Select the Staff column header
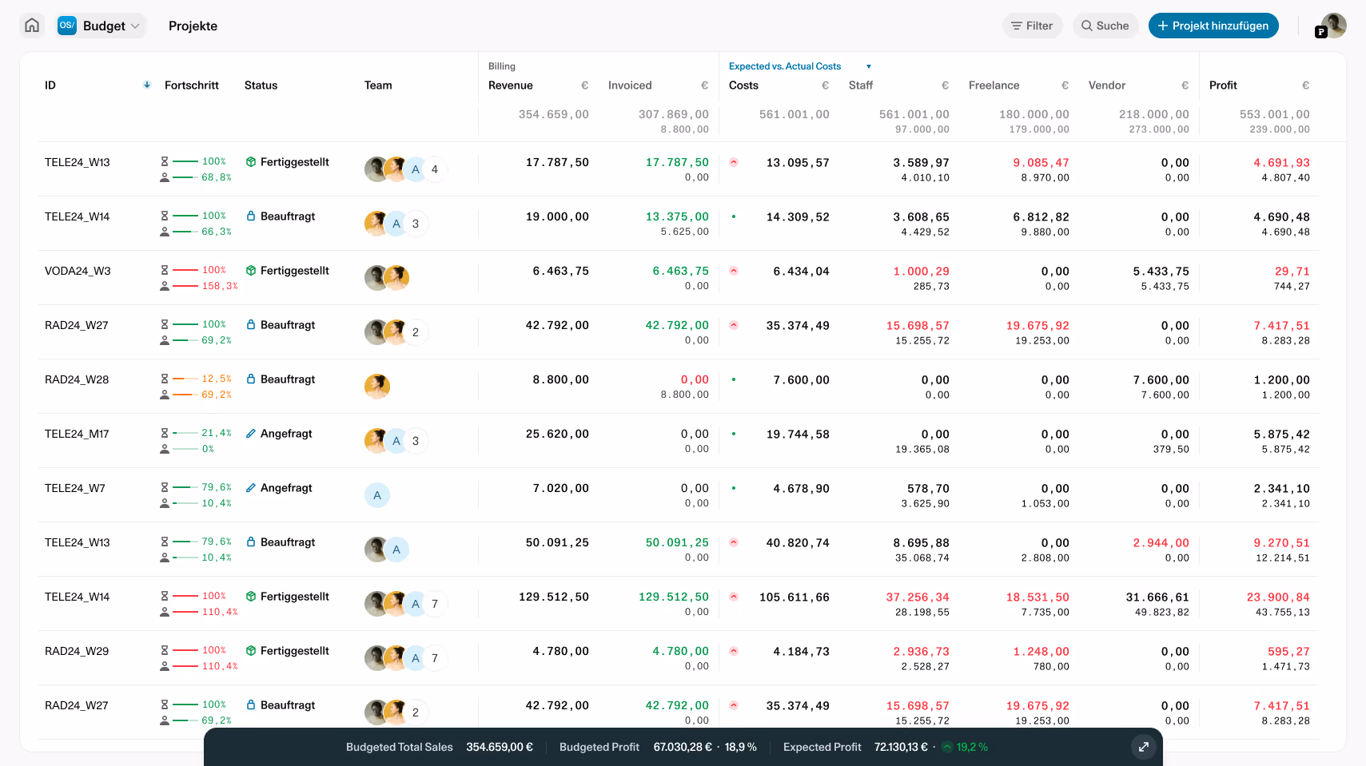 (x=860, y=85)
